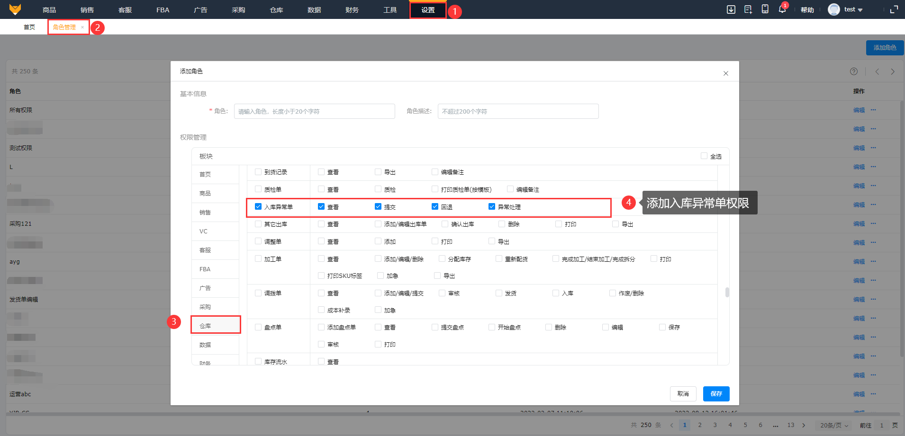Image resolution: width=905 pixels, height=436 pixels.
Task: Click the 取消 button in dialog
Action: [683, 393]
